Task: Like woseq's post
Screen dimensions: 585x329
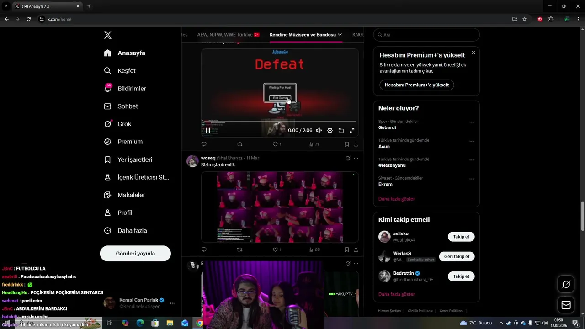Action: coord(277,249)
